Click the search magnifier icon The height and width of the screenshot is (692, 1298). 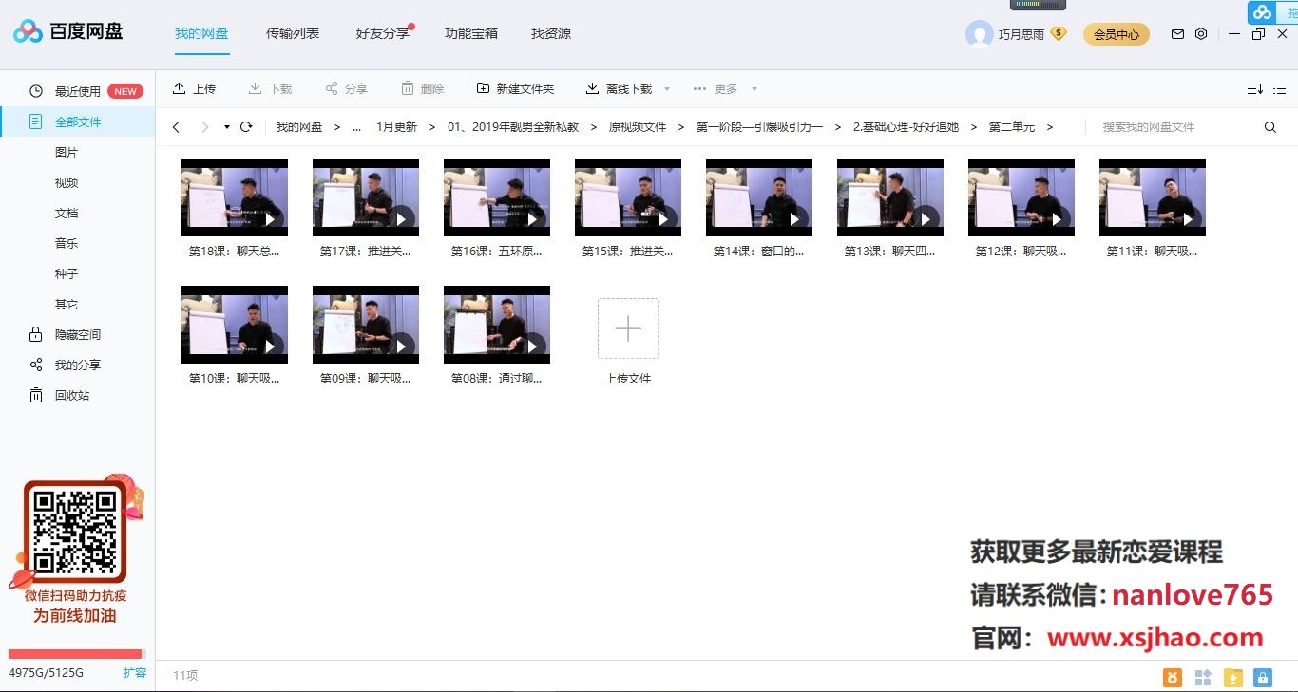(1270, 127)
